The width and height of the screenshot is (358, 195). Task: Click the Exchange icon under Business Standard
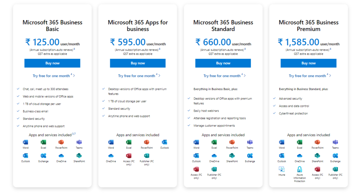click(x=250, y=156)
